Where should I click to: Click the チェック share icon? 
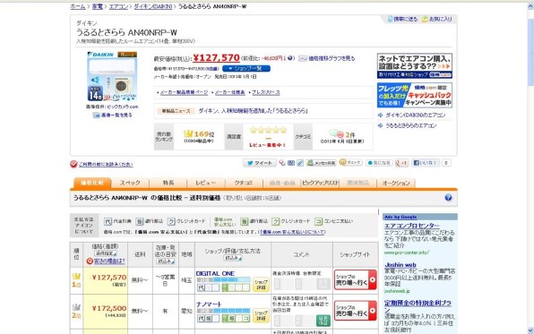coord(350,163)
